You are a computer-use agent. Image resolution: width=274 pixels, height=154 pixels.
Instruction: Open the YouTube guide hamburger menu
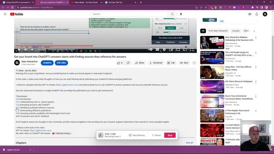click(5, 14)
